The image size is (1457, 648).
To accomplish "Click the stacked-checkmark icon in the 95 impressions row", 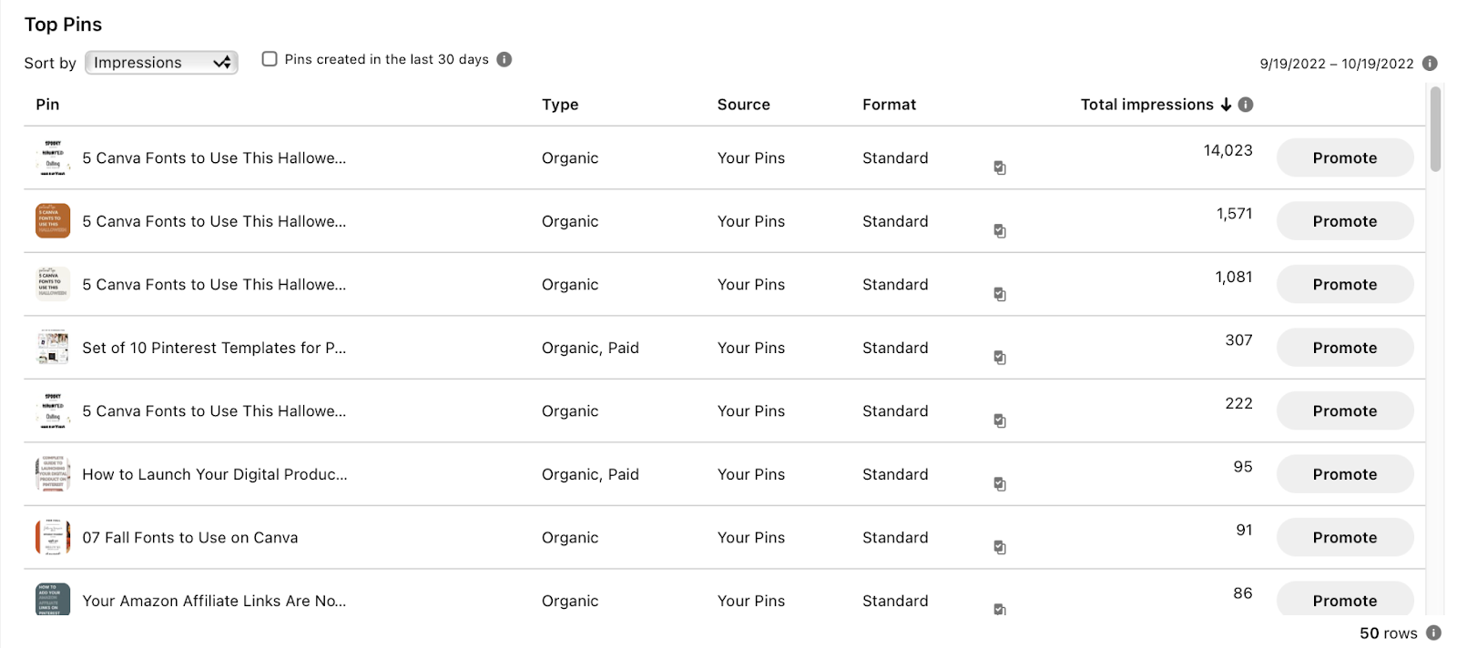I will click(1000, 484).
